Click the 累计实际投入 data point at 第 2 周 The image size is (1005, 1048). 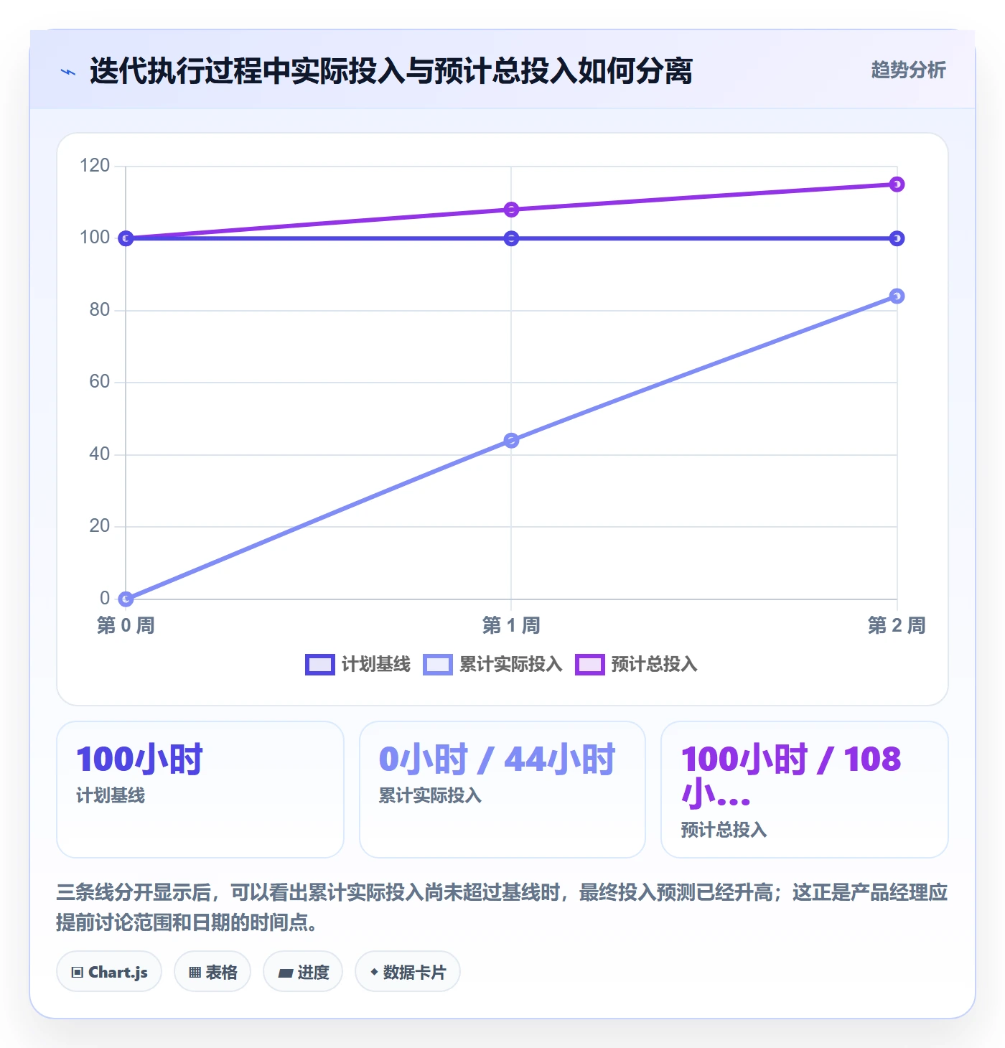(897, 296)
